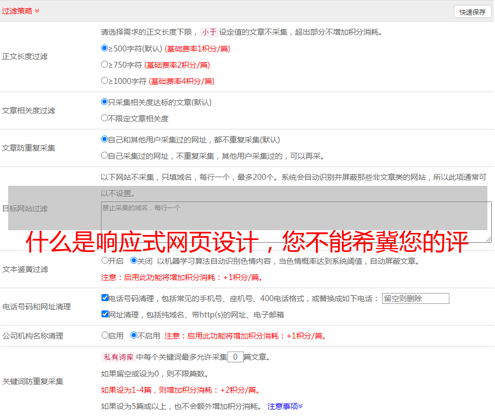The width and height of the screenshot is (495, 416).
Task: Click the 电话号码和网址清理 row label
Action: [36, 307]
